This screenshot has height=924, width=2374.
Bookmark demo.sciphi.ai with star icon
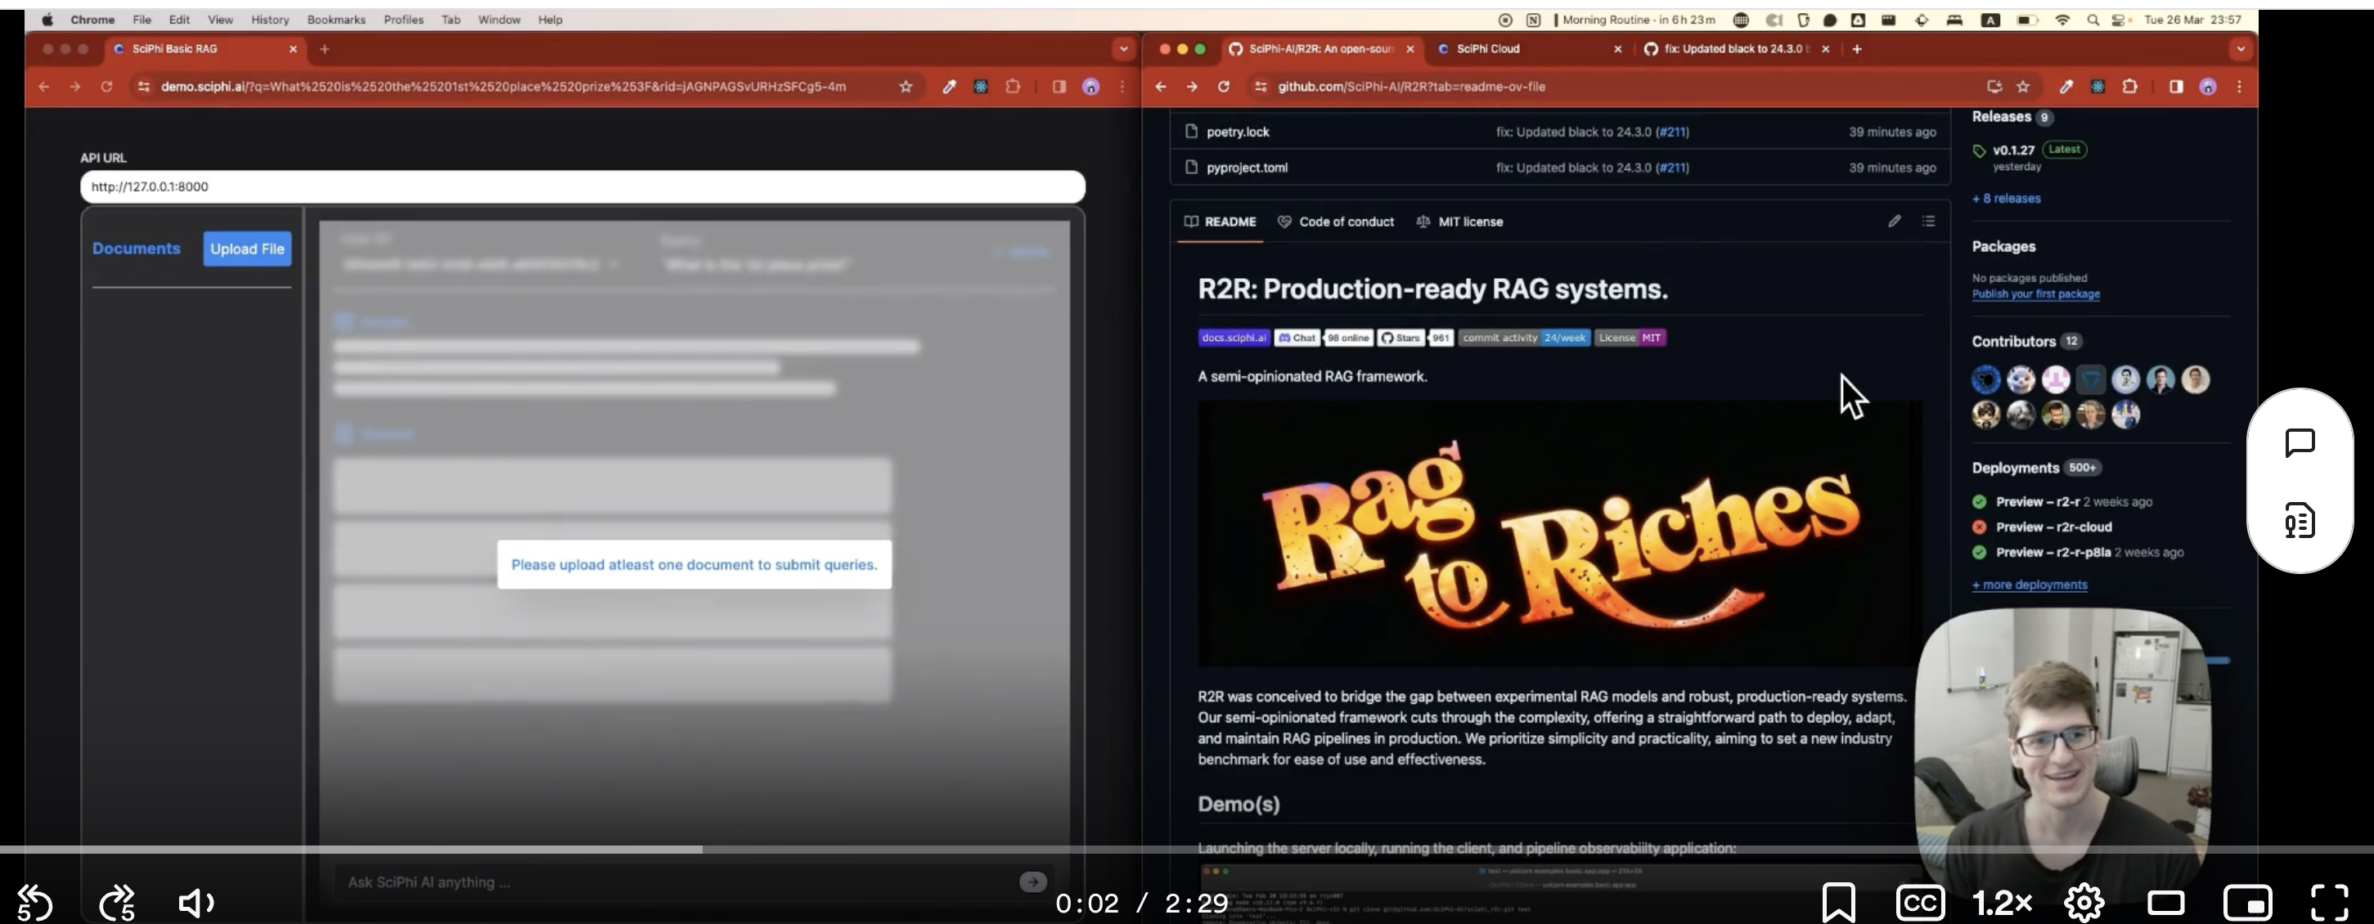click(906, 87)
